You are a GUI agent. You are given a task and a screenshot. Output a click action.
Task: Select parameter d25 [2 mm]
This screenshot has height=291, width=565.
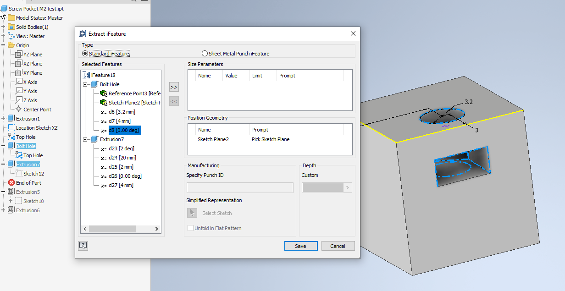(121, 167)
